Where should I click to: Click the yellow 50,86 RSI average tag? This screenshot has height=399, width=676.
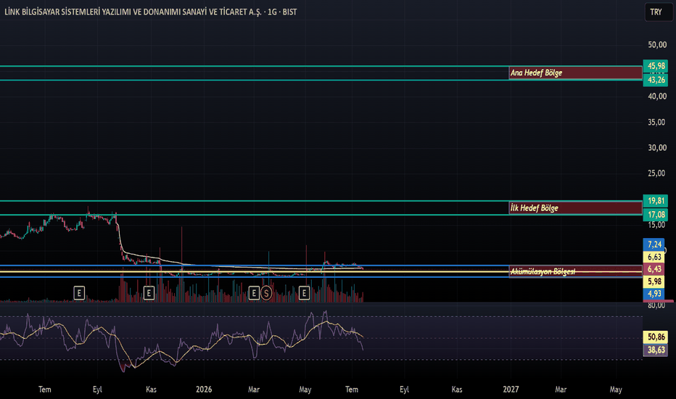pos(655,337)
